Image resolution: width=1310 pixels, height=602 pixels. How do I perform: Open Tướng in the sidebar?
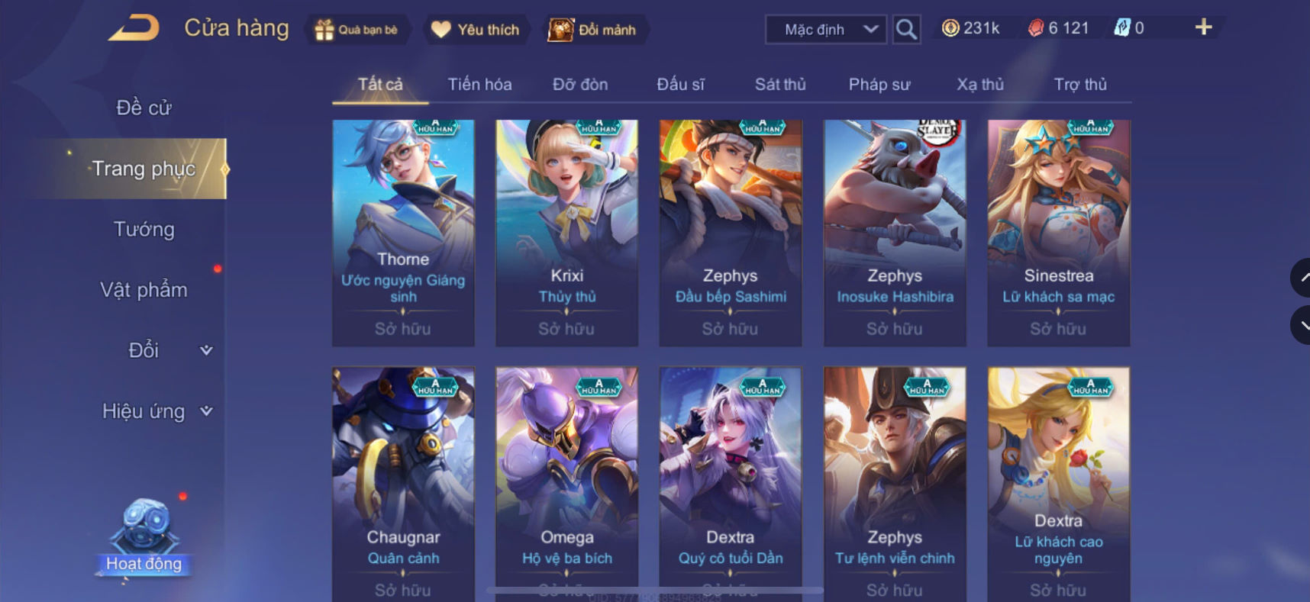coord(144,229)
